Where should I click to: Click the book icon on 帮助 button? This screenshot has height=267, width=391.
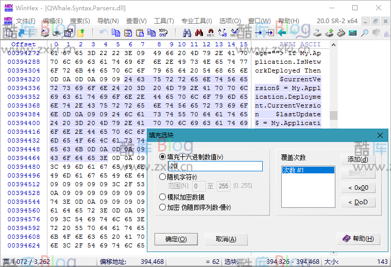point(347,239)
